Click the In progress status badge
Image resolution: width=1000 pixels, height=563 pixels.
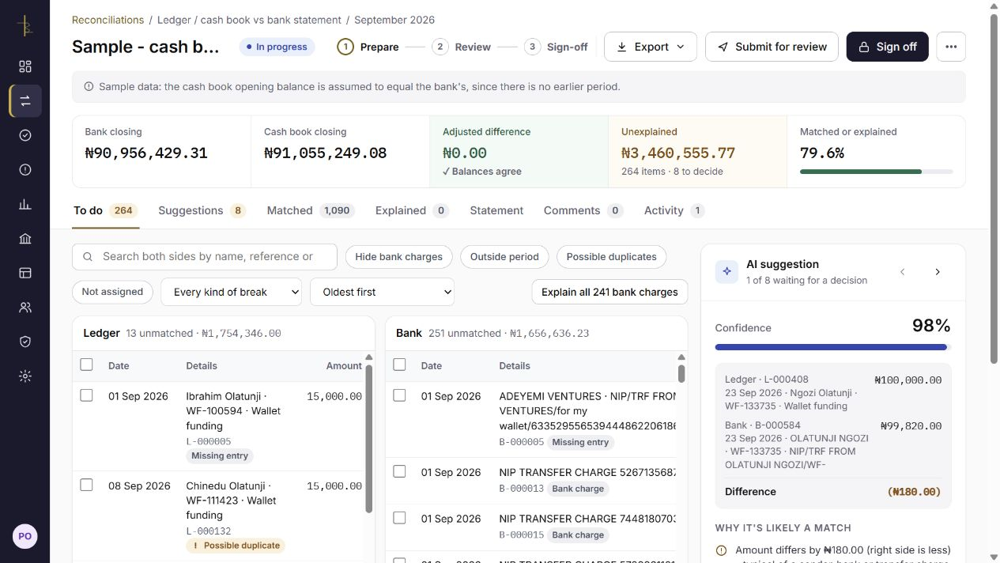pyautogui.click(x=277, y=47)
